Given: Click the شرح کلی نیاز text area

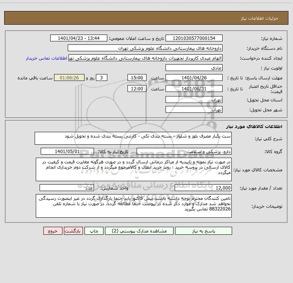Looking at the screenshot, I should tap(133, 138).
